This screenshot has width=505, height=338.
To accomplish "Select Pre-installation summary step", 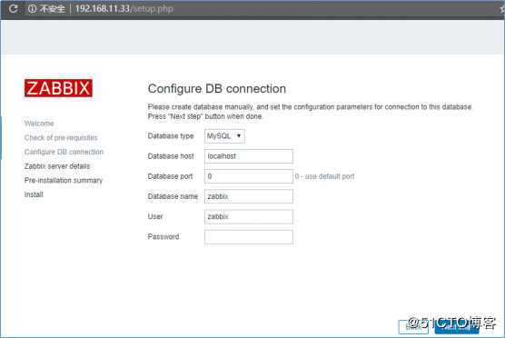I will click(64, 181).
